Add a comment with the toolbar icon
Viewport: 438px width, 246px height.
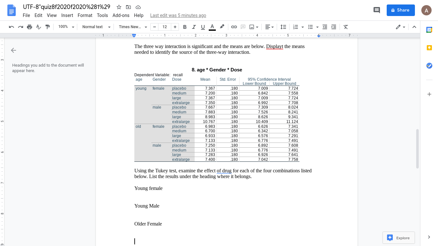(243, 27)
